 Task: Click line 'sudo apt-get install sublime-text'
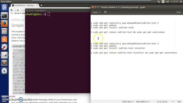pos(113,27)
